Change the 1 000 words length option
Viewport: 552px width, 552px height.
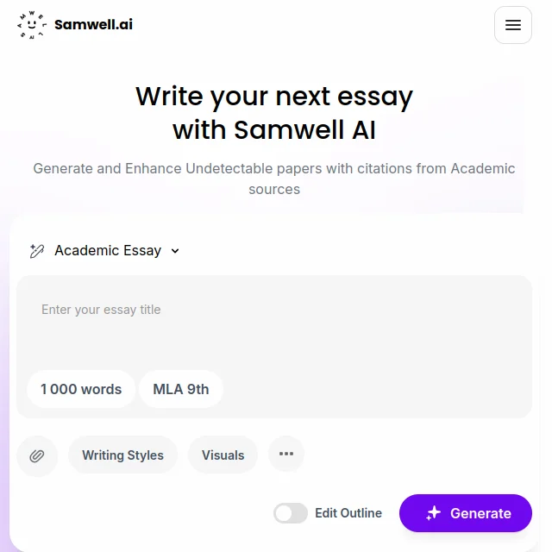[x=81, y=389]
